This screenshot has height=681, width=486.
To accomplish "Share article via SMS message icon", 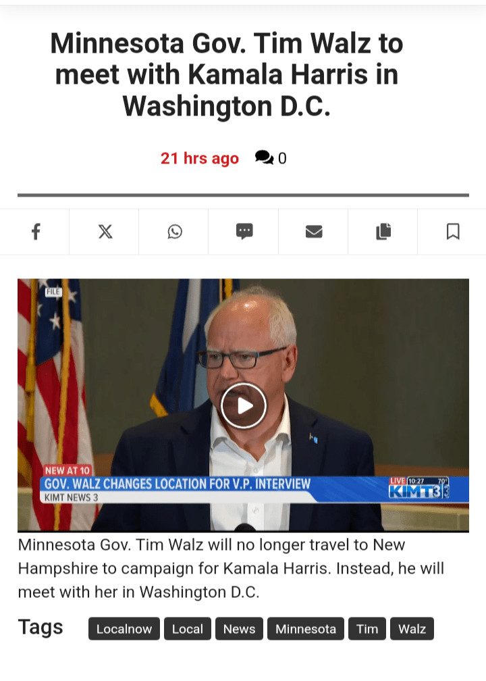I will pos(244,232).
